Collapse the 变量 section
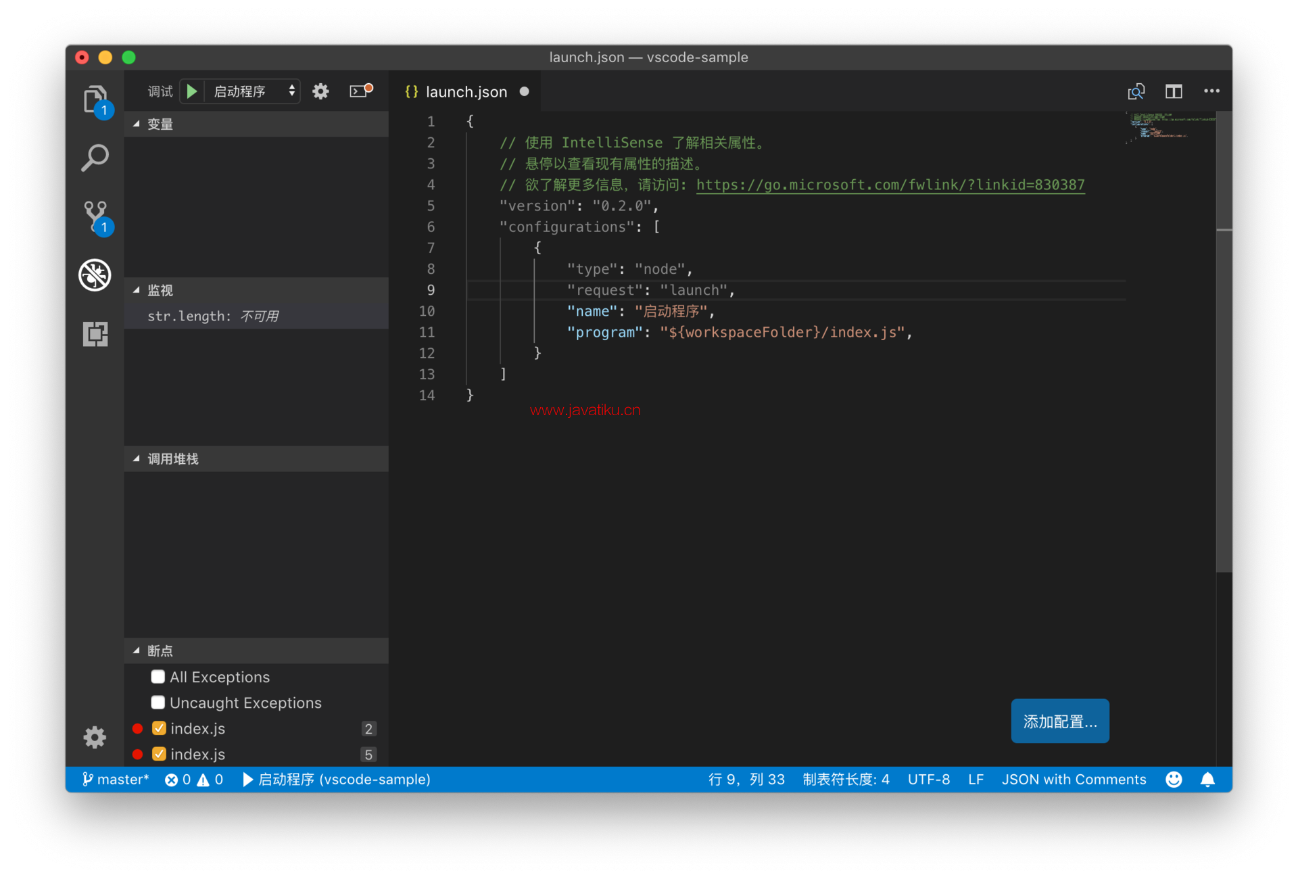The image size is (1298, 879). click(x=257, y=124)
